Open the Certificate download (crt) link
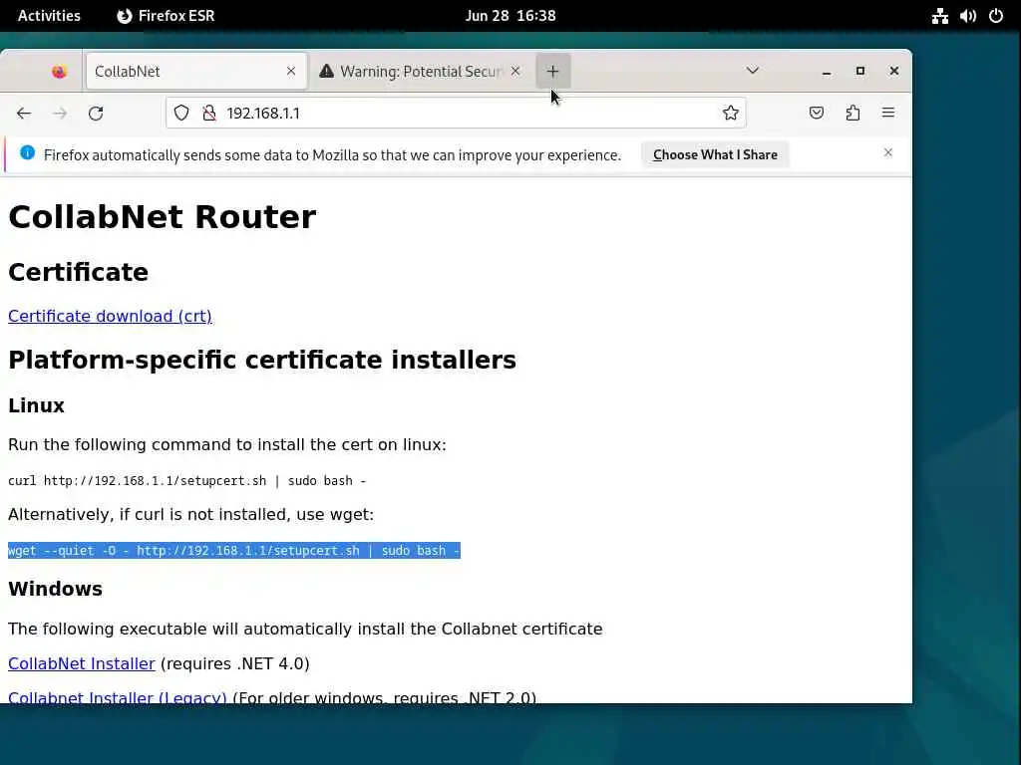The height and width of the screenshot is (765, 1021). pyautogui.click(x=110, y=316)
